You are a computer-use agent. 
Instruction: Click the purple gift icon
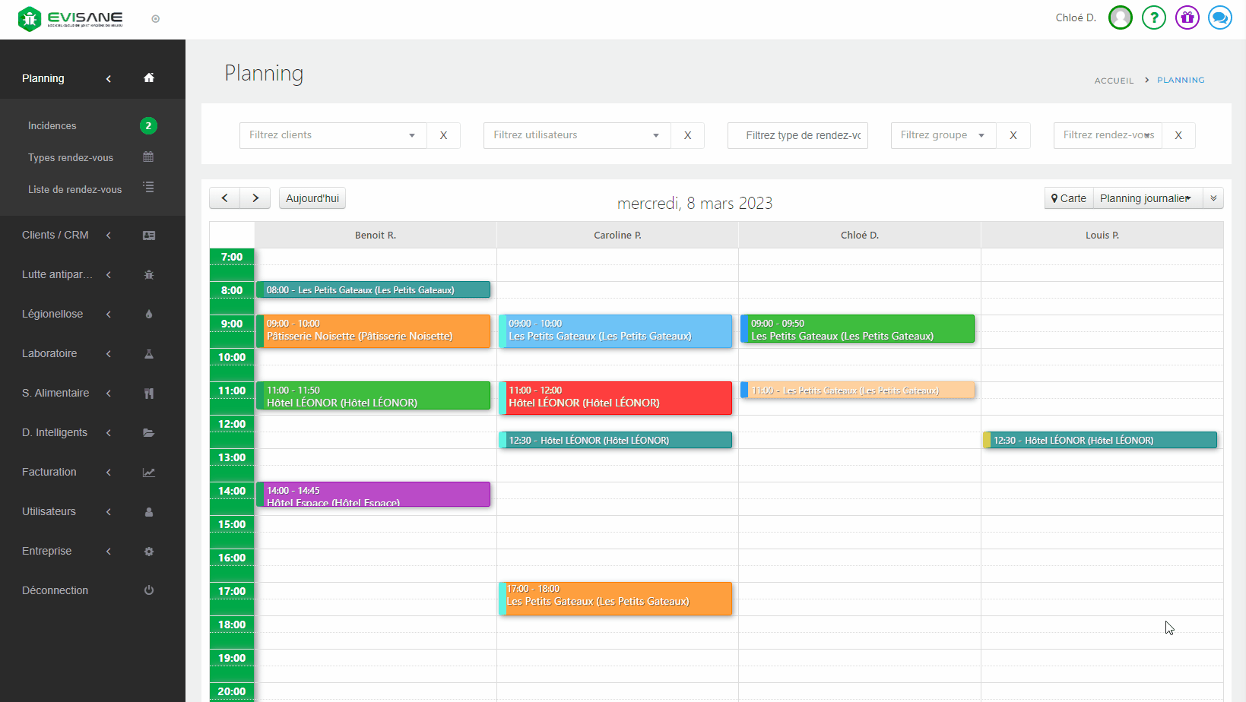click(1187, 17)
